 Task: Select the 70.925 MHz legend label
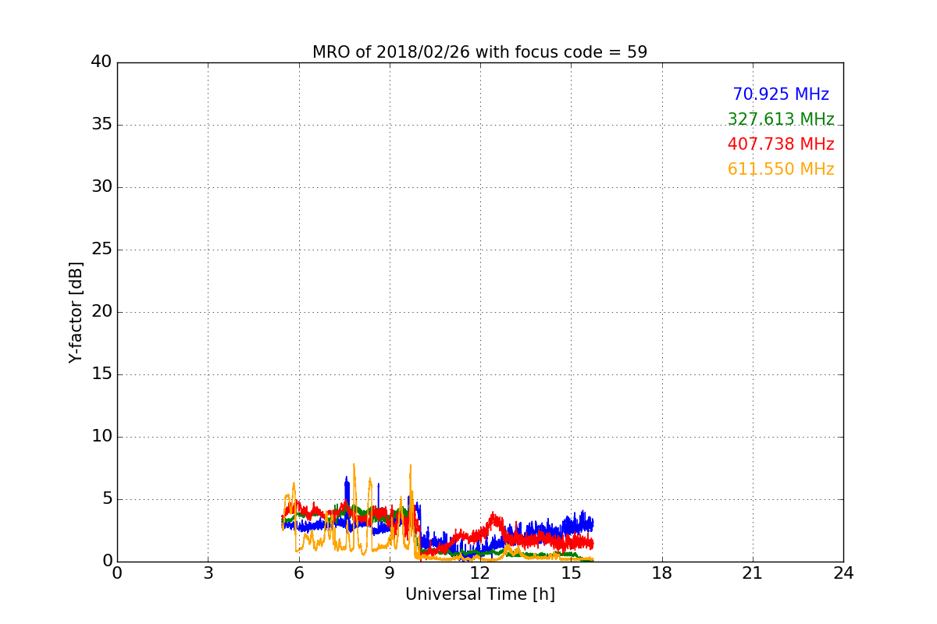point(781,94)
